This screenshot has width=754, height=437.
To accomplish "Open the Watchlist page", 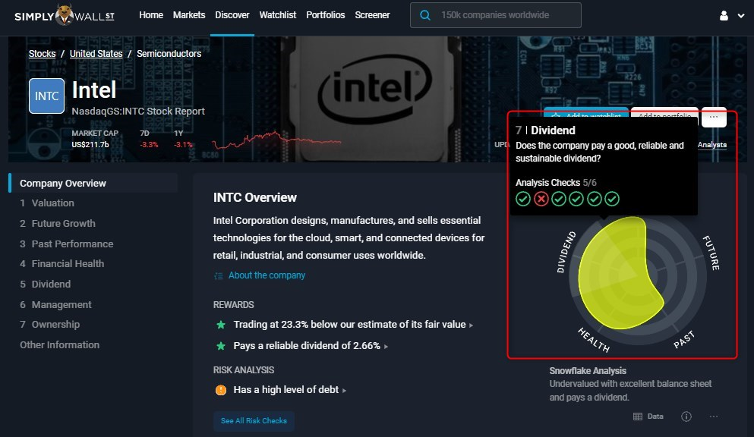I will (277, 15).
